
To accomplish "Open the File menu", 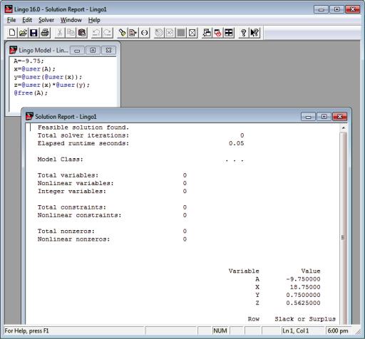I will [11, 20].
